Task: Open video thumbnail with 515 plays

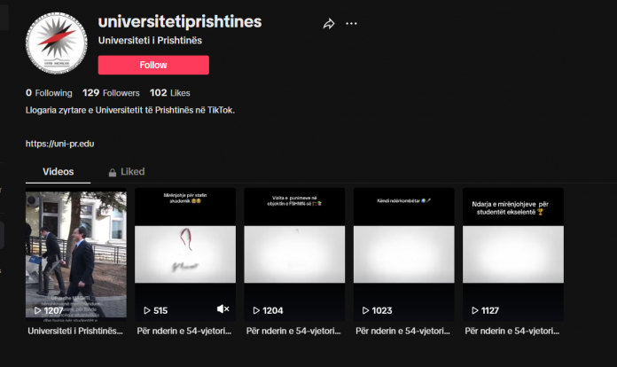Action: [x=185, y=254]
